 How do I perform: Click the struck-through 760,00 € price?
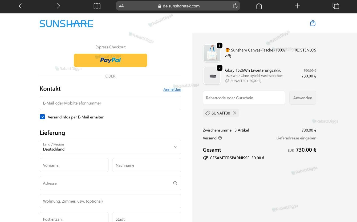[x=310, y=71]
